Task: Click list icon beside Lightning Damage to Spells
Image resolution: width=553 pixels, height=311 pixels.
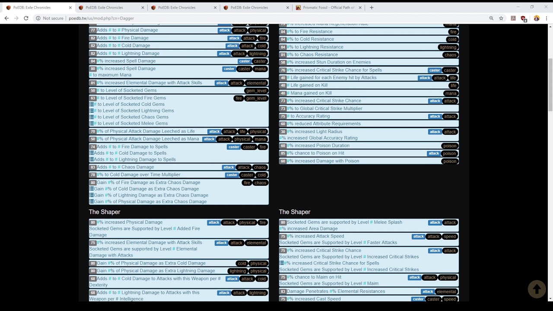Action: 92,159
